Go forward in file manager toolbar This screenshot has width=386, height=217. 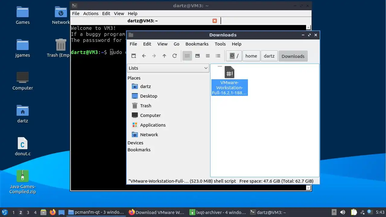[154, 56]
